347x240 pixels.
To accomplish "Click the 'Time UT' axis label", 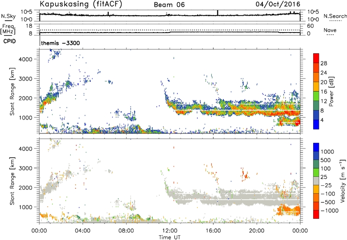I will click(170, 237).
